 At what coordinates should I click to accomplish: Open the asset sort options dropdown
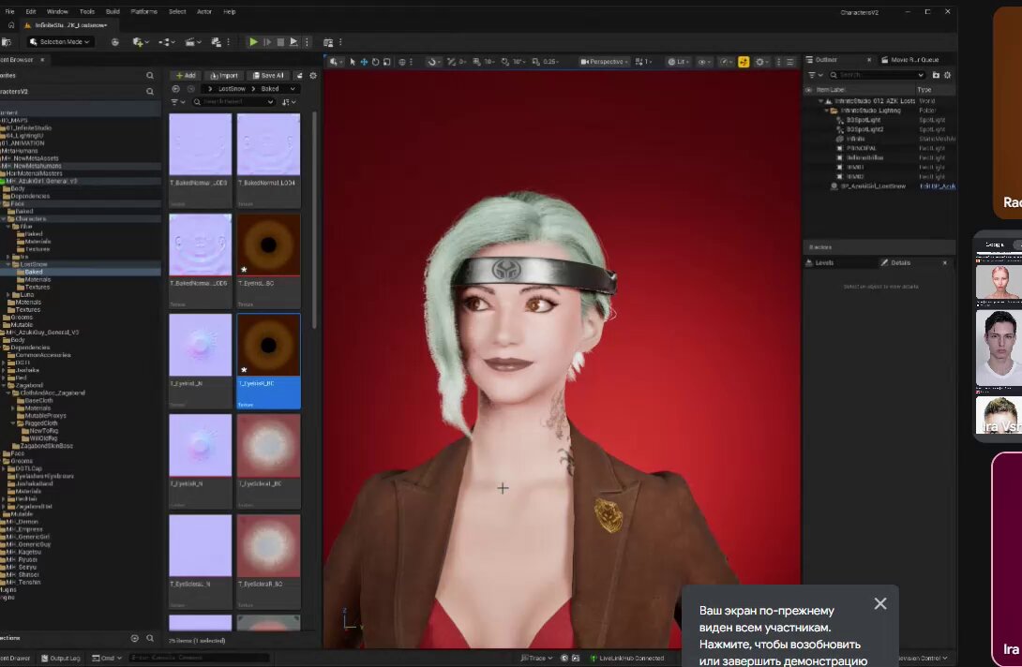click(x=289, y=102)
